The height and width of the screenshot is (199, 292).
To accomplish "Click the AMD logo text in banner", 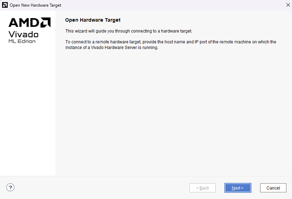I will (23, 23).
